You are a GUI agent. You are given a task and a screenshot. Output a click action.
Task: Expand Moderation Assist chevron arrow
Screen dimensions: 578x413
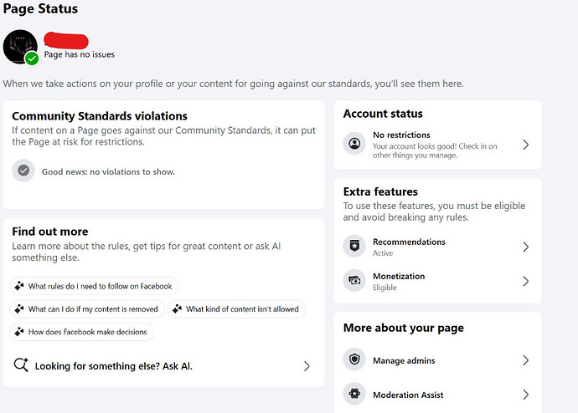(525, 395)
